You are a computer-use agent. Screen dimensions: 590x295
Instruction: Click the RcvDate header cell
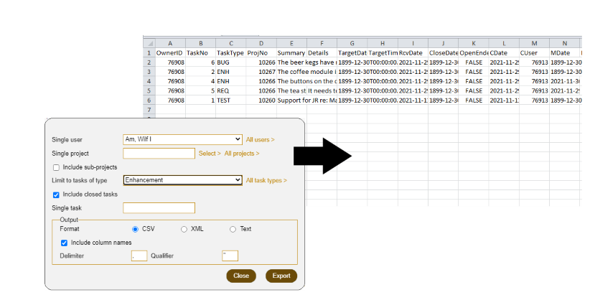click(x=413, y=53)
